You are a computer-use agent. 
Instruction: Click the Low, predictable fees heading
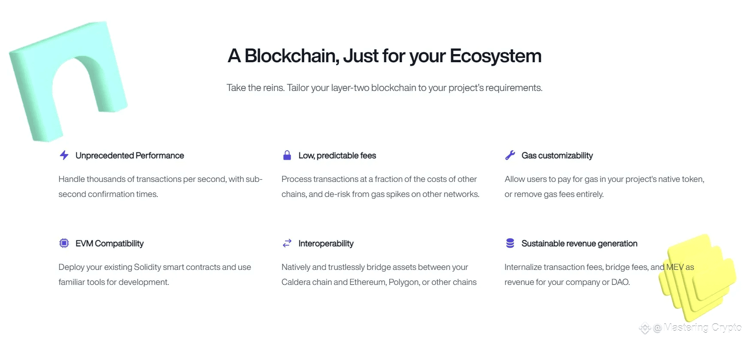337,155
